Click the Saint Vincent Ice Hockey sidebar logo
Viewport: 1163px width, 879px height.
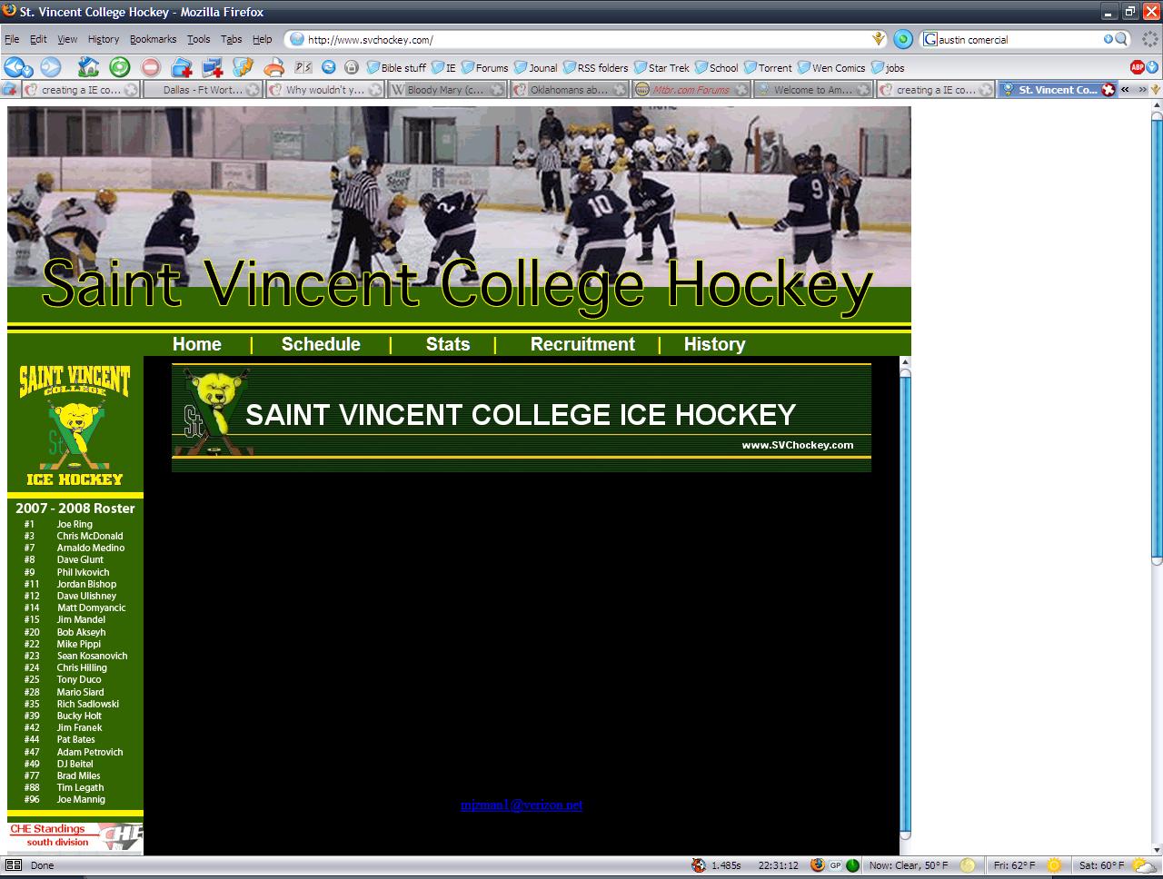[75, 425]
